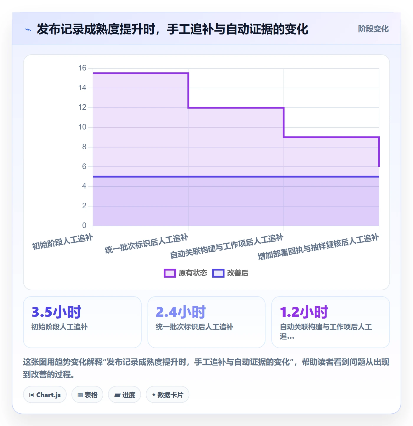413x426 pixels.
Task: Open the 进度 tag
Action: (x=124, y=395)
